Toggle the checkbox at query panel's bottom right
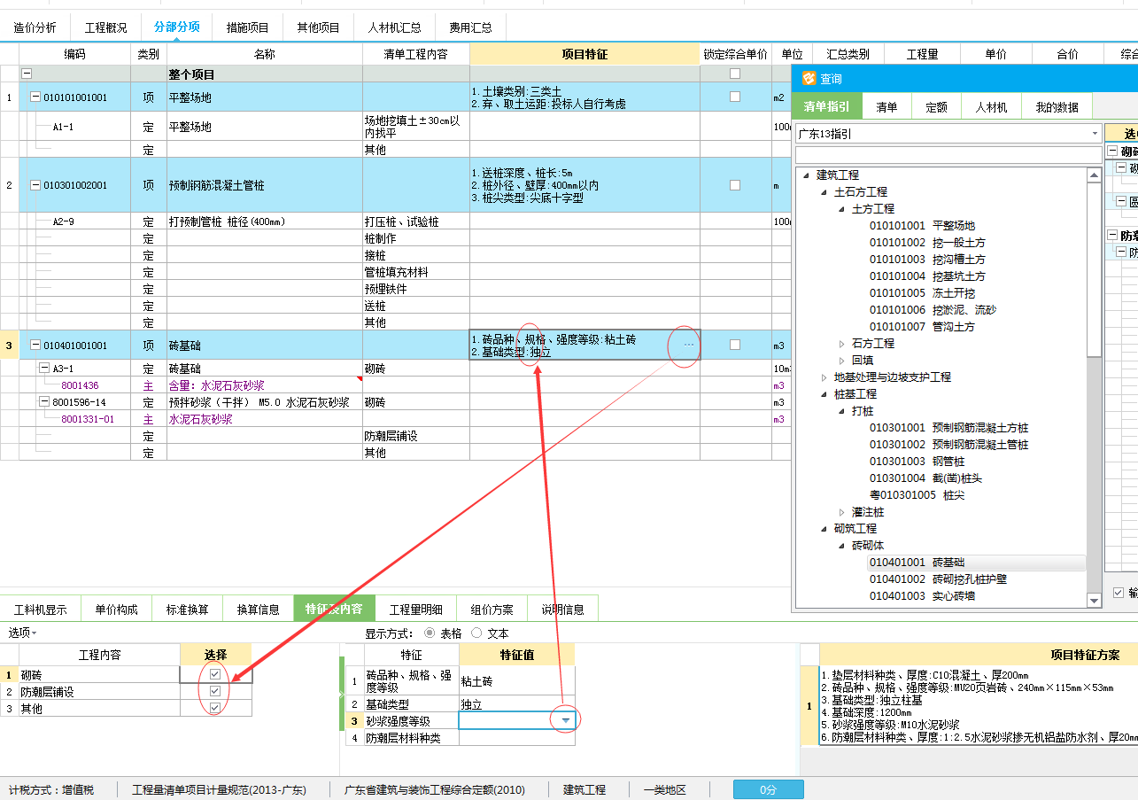The height and width of the screenshot is (800, 1138). coord(1119,593)
